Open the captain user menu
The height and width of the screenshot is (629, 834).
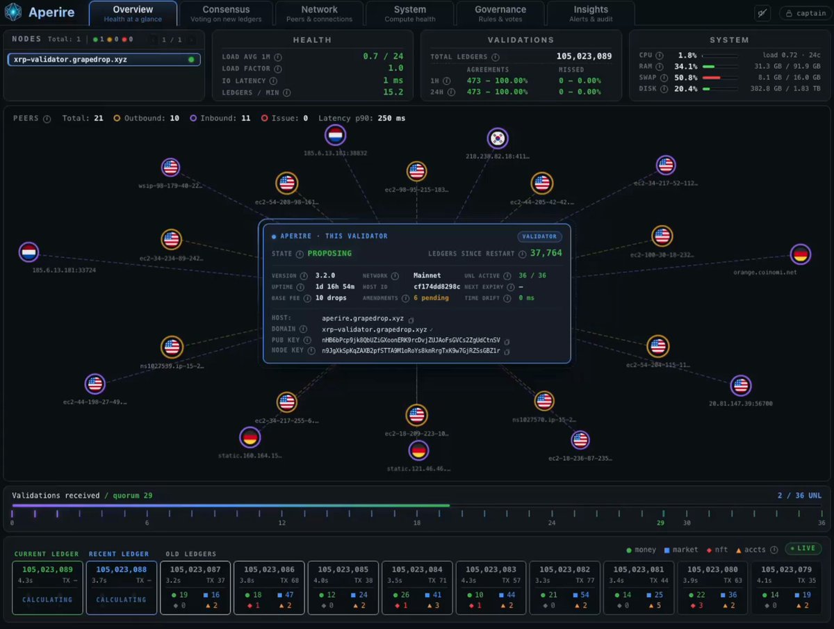click(x=805, y=13)
